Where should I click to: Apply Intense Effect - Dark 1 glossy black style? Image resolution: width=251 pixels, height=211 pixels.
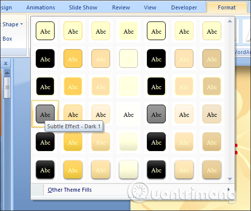(45, 169)
